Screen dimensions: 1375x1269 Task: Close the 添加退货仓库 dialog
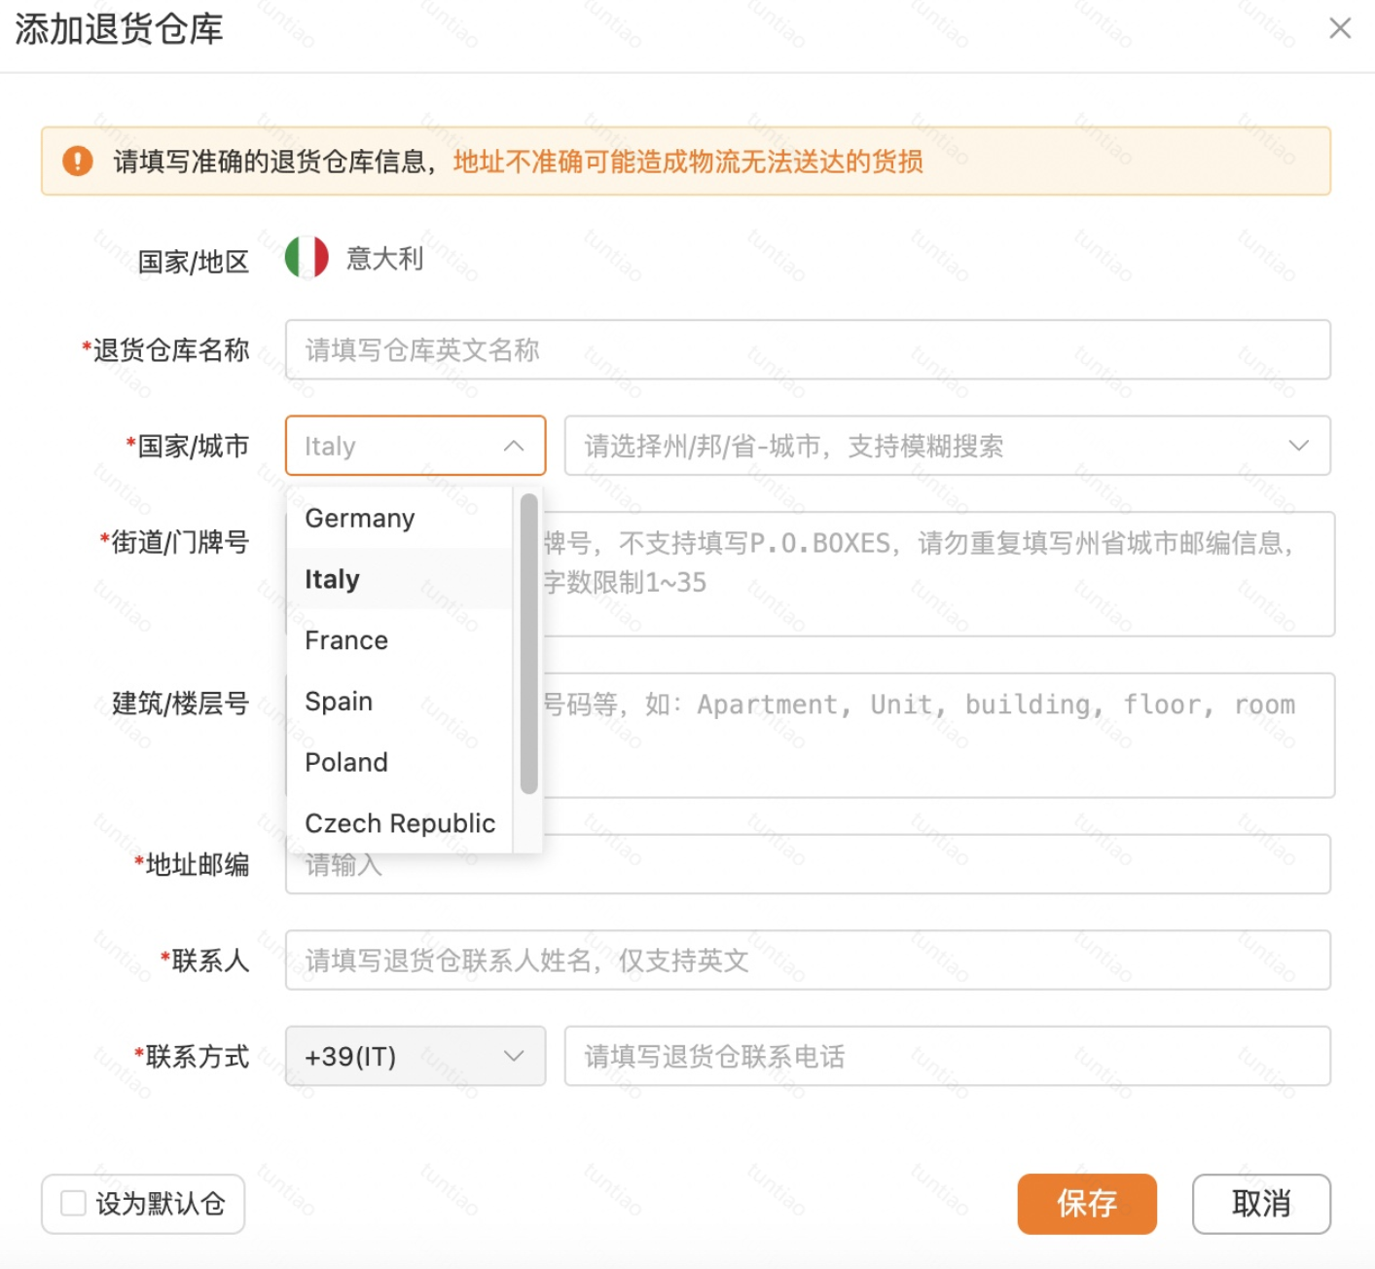point(1340,28)
